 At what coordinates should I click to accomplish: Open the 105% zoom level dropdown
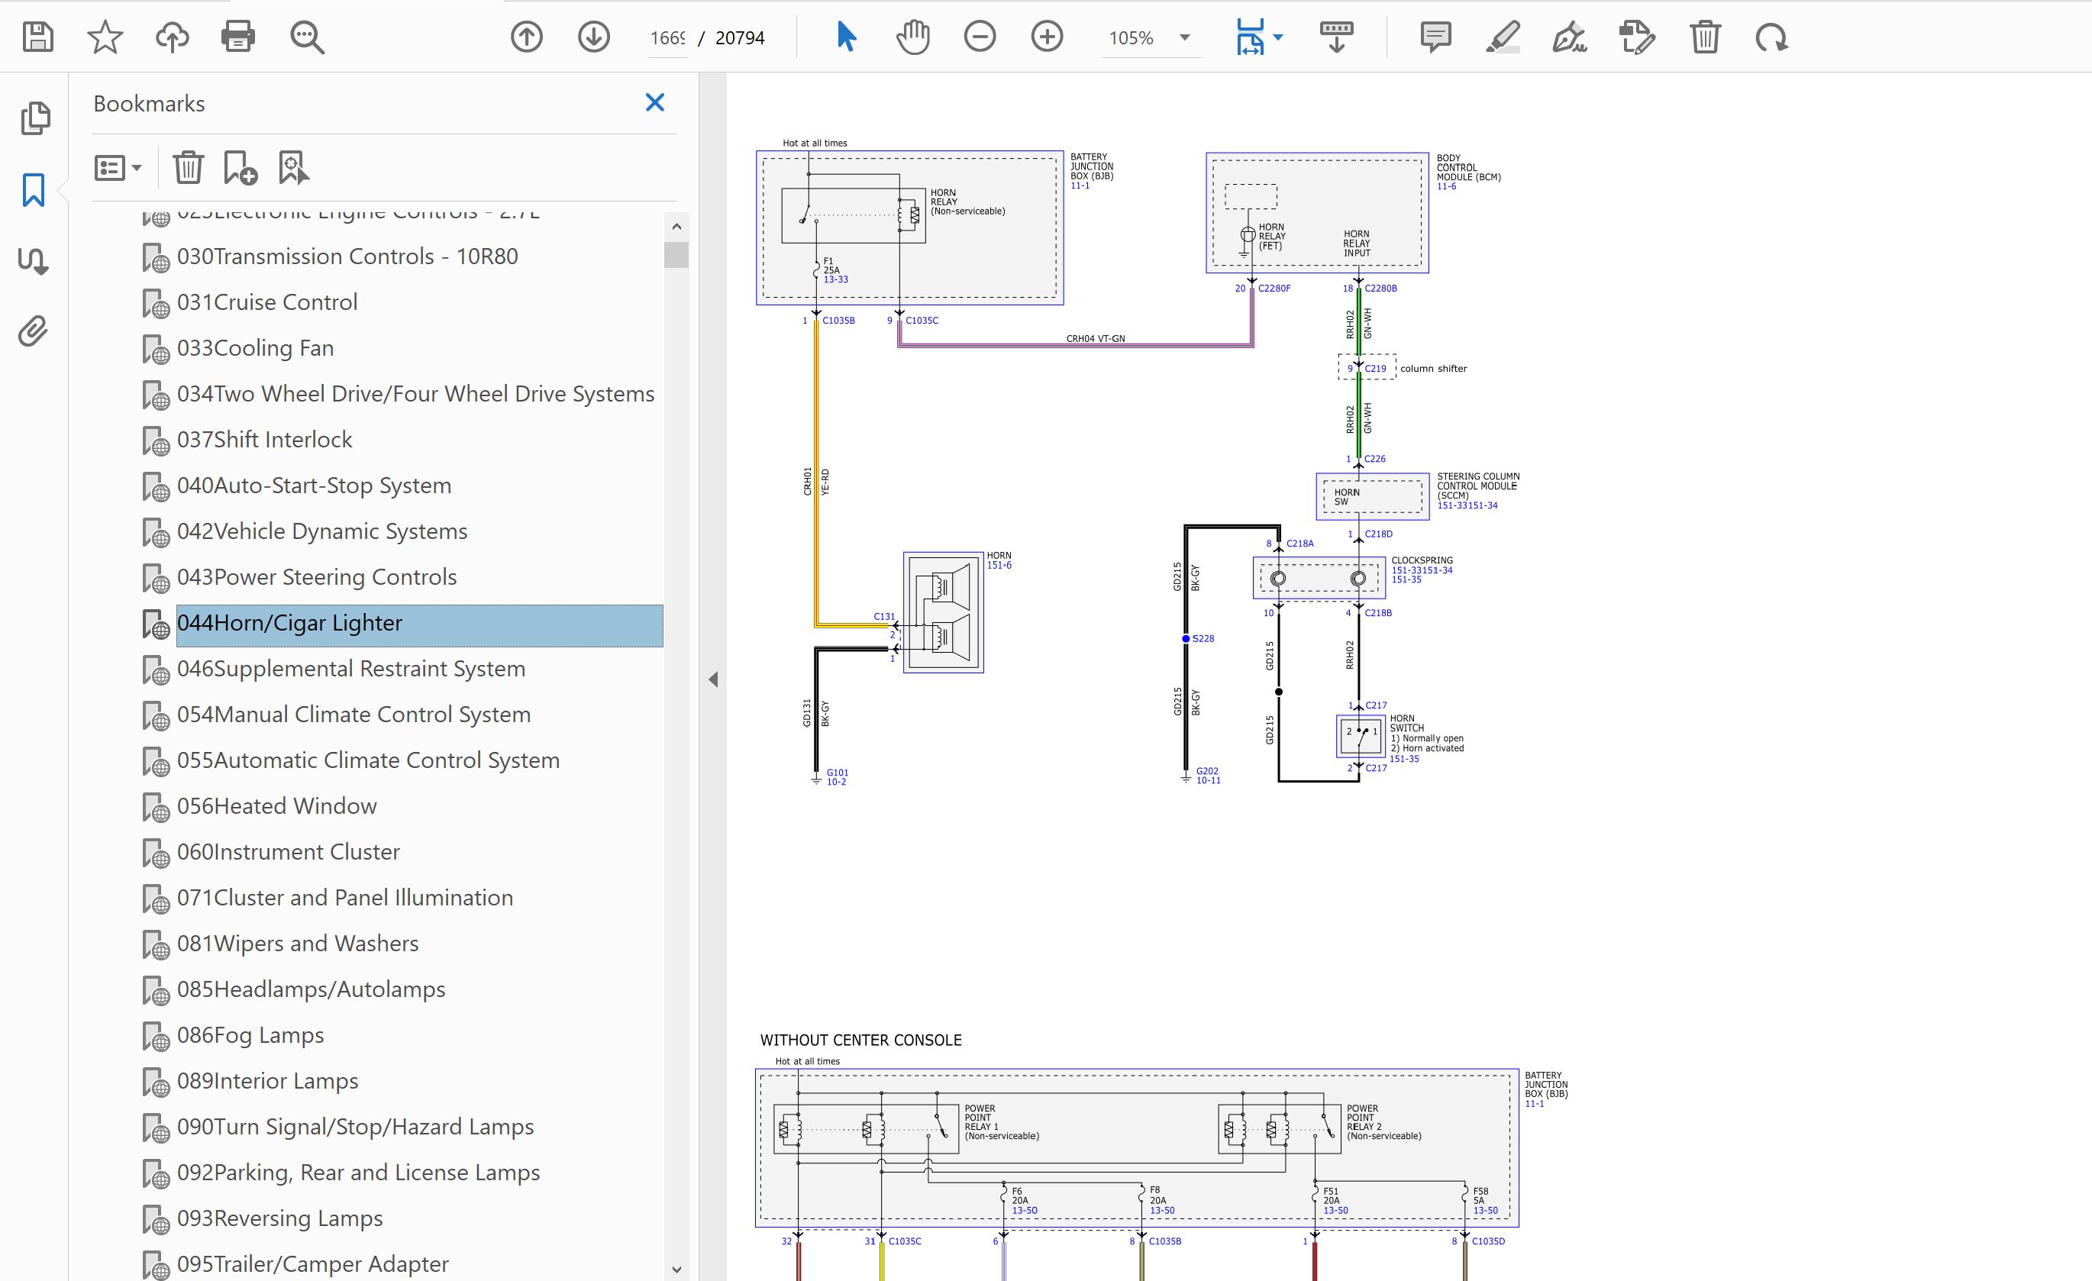pos(1184,37)
